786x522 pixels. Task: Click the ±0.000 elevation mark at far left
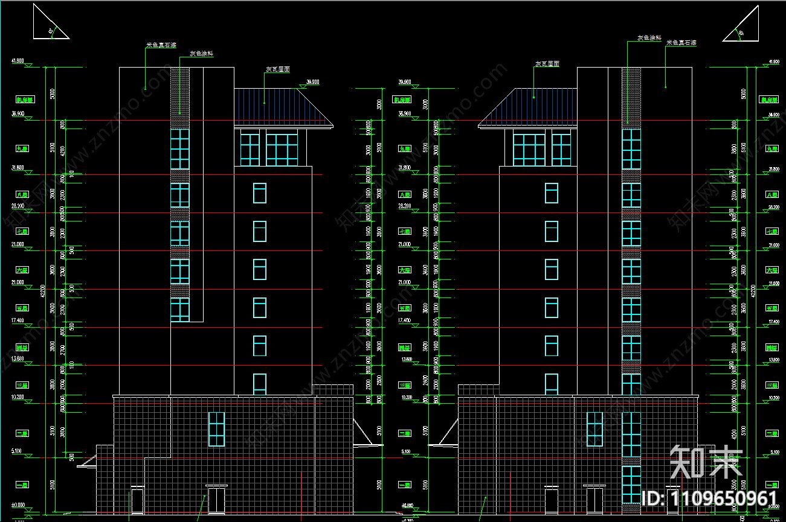[18, 504]
